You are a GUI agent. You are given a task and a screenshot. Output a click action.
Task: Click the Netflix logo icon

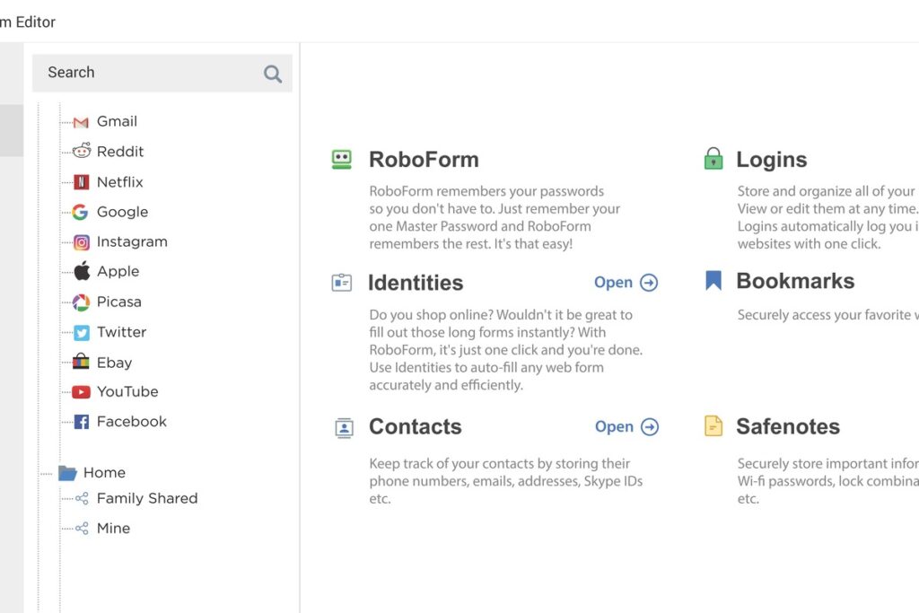coord(81,181)
